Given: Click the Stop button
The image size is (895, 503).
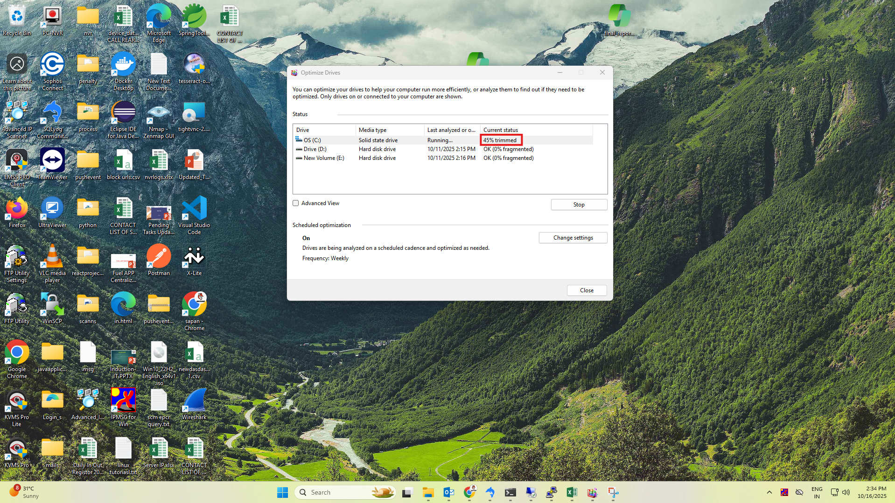Looking at the screenshot, I should 579,205.
